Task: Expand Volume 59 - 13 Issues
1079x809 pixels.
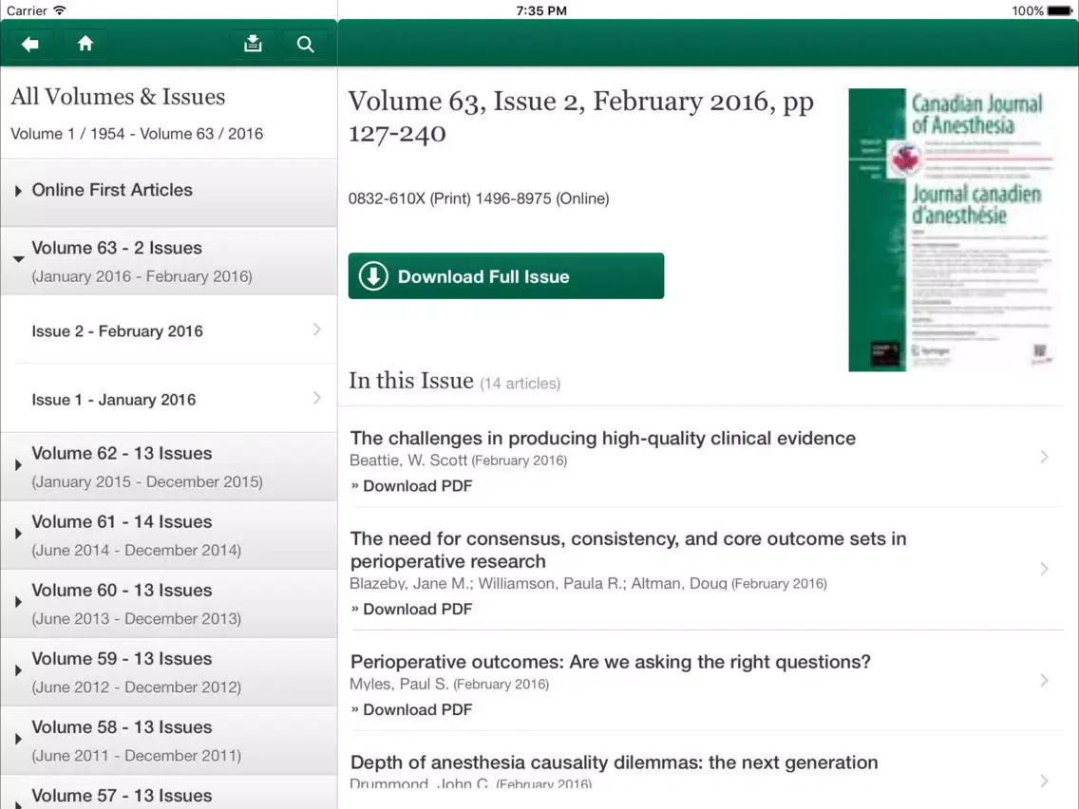Action: 169,672
